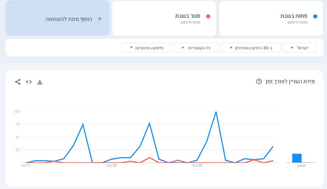Expand the 30 הימים האחרונים time range dropdown
The width and height of the screenshot is (327, 189).
tap(251, 48)
